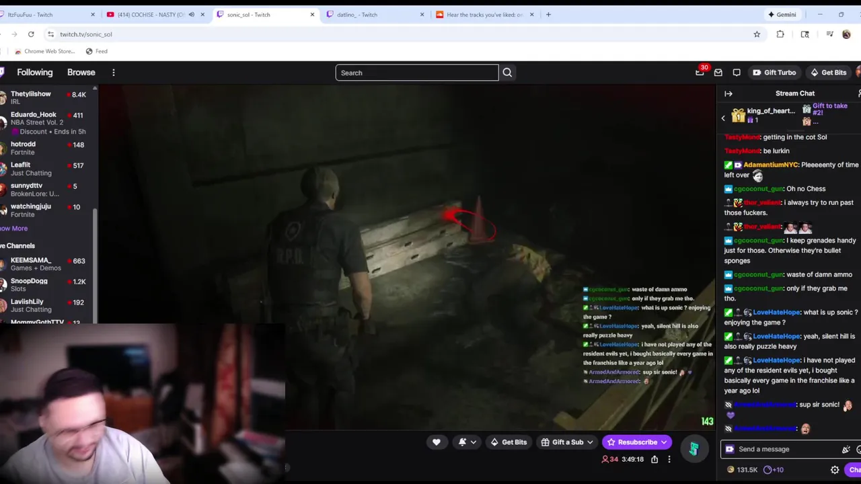Open the Twitch prime loot crown icon
Image resolution: width=861 pixels, height=484 pixels.
coord(700,73)
